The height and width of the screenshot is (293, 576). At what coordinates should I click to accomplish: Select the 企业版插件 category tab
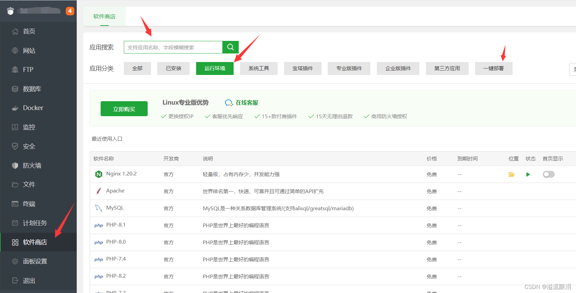coord(398,68)
